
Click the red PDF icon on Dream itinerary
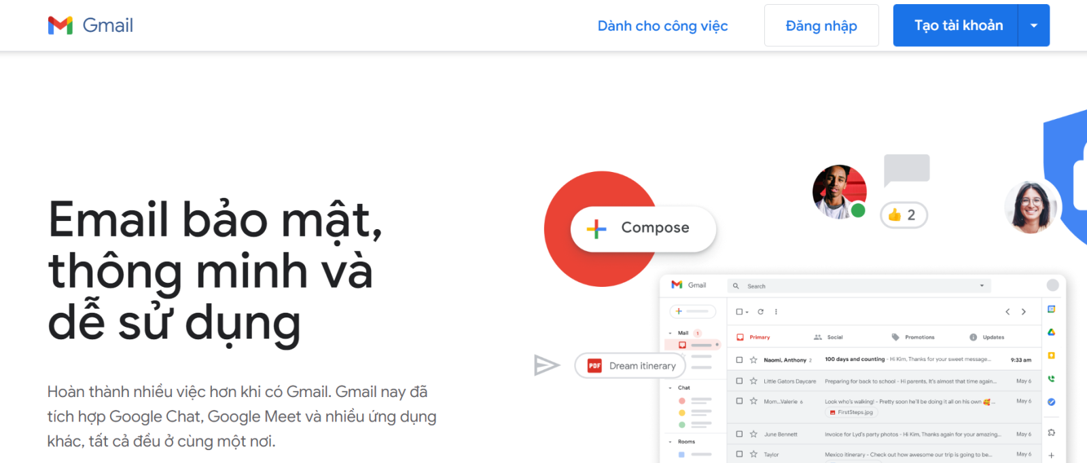[x=594, y=366]
